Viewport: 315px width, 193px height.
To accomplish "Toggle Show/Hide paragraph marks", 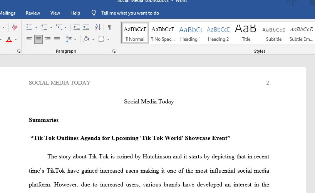I will 110,27.
